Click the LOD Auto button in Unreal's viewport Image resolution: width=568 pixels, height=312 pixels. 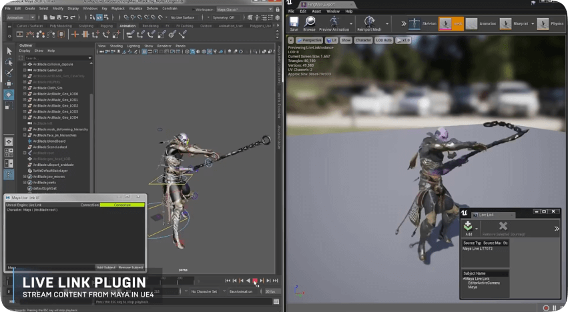tap(384, 40)
